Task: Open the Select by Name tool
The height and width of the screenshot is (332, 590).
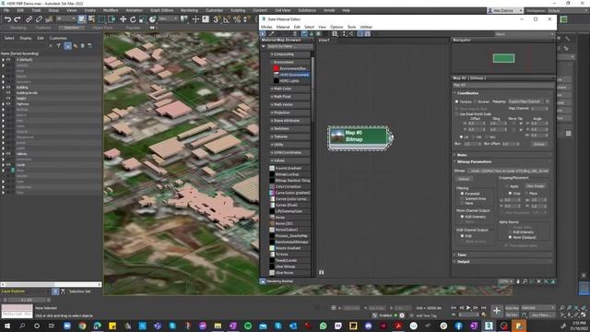Action: [91, 19]
